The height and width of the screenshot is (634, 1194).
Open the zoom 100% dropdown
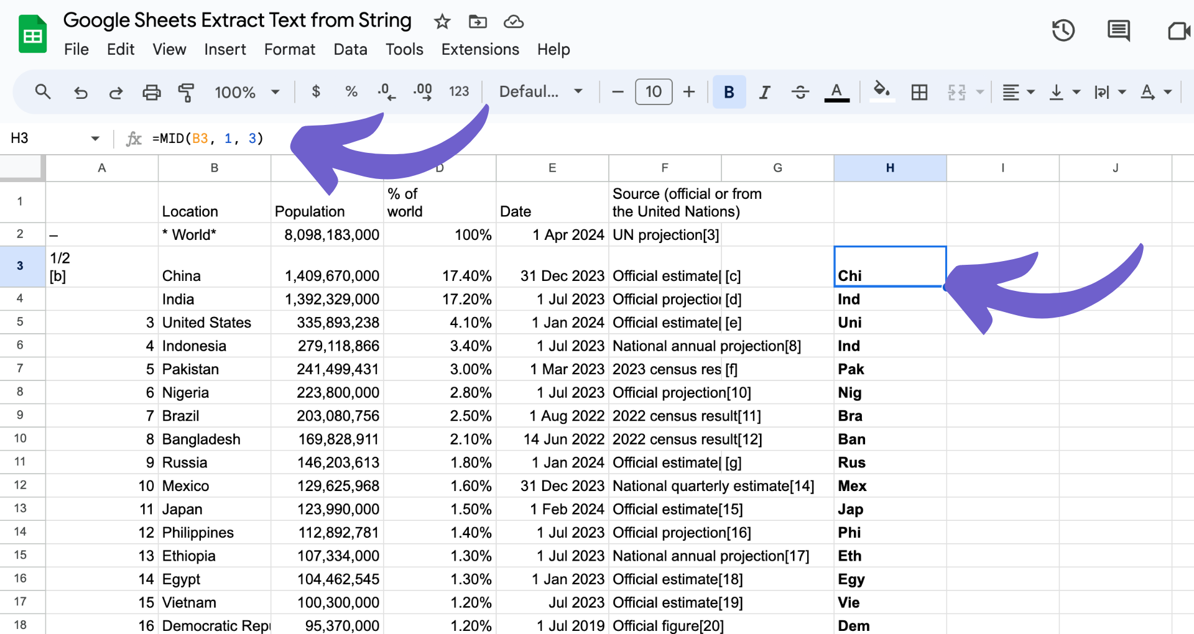pos(247,93)
